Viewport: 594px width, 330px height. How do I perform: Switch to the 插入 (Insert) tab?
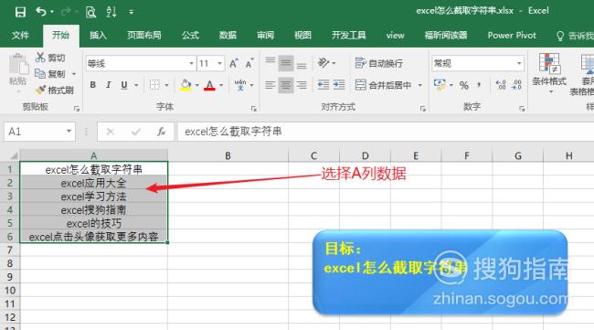point(98,36)
